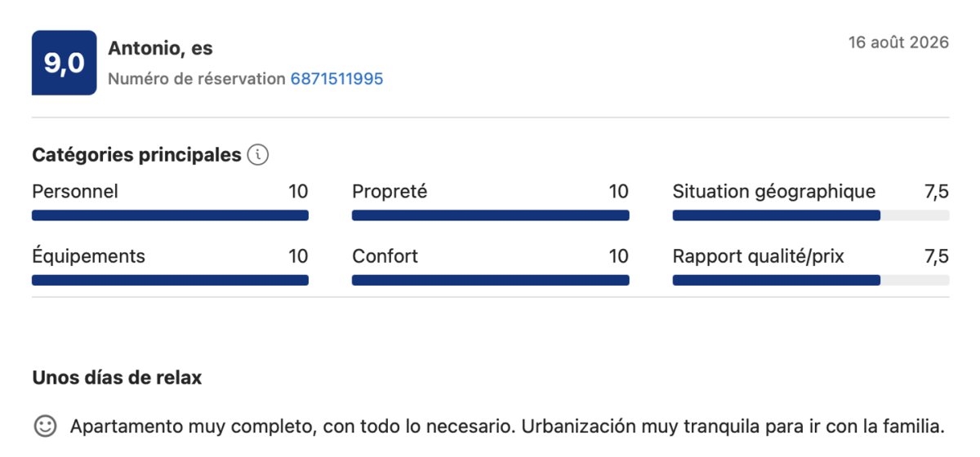Click the Catégories principales heading

[x=136, y=155]
